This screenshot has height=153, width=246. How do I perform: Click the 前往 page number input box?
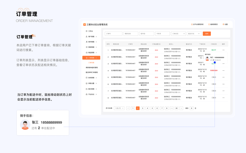coord(192,108)
